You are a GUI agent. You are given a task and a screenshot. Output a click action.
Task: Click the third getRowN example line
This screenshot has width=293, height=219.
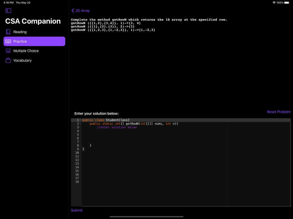click(113, 30)
